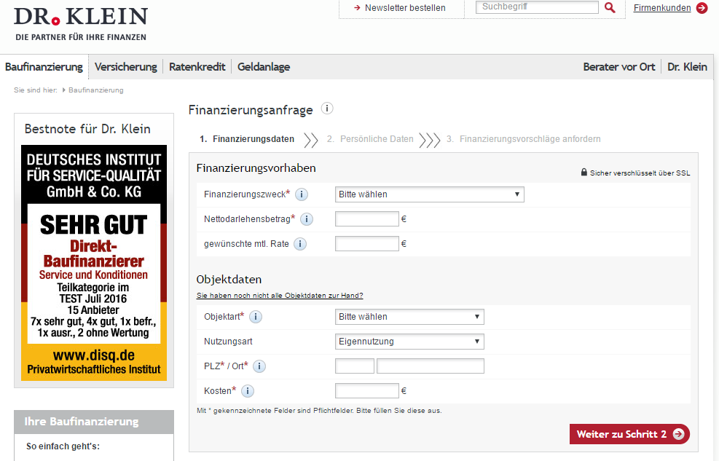Screen dimensions: 719x461
Task: Open the Finanzierungszweck dropdown
Action: tap(430, 194)
